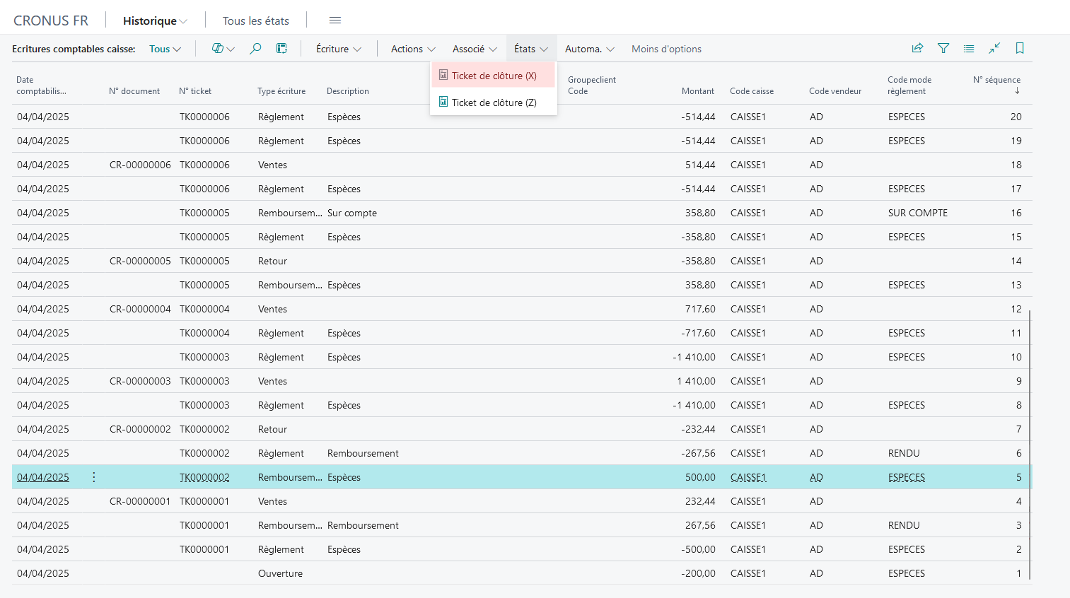The height and width of the screenshot is (598, 1070).
Task: Expand the Historique dropdown
Action: (155, 20)
